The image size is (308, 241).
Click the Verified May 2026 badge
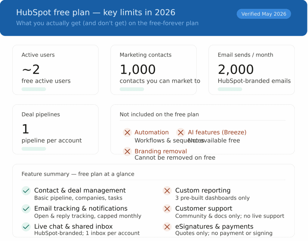pos(263,14)
